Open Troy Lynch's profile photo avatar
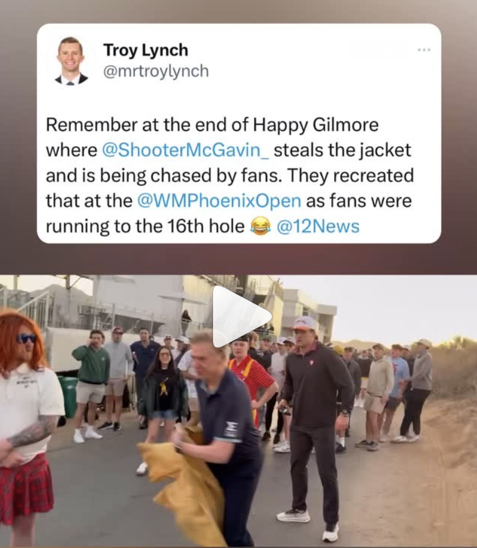477x548 pixels. (x=71, y=61)
